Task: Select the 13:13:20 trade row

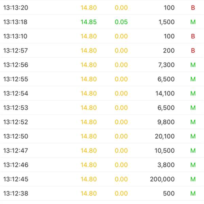Action: click(102, 7)
